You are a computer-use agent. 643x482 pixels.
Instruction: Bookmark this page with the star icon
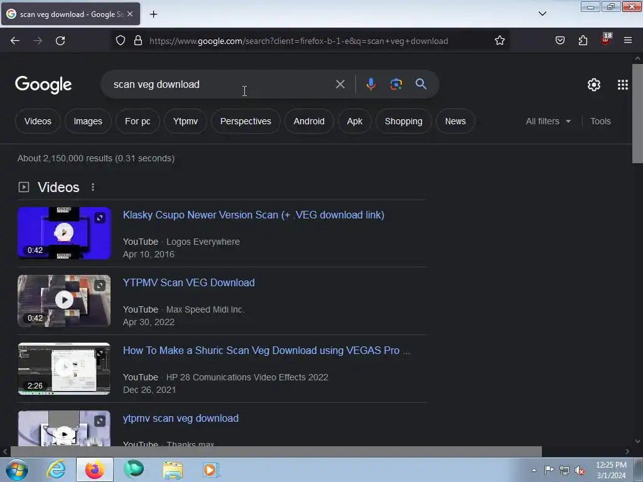[499, 41]
